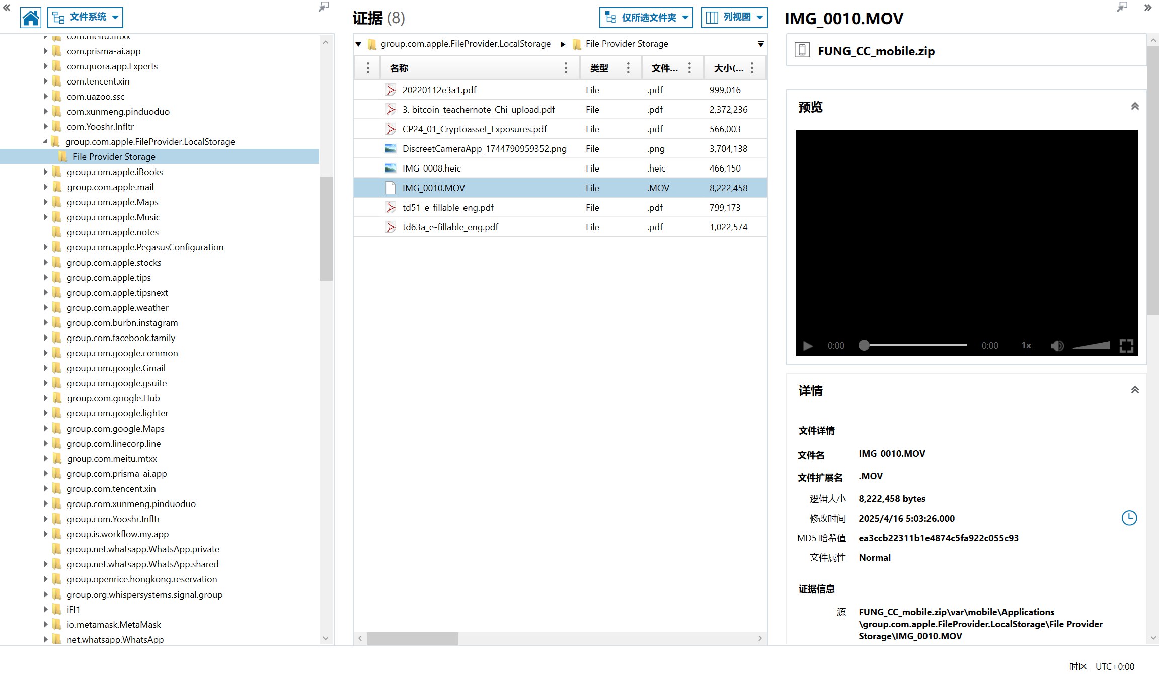Change the 1x playback speed
1159x674 pixels.
[1026, 346]
